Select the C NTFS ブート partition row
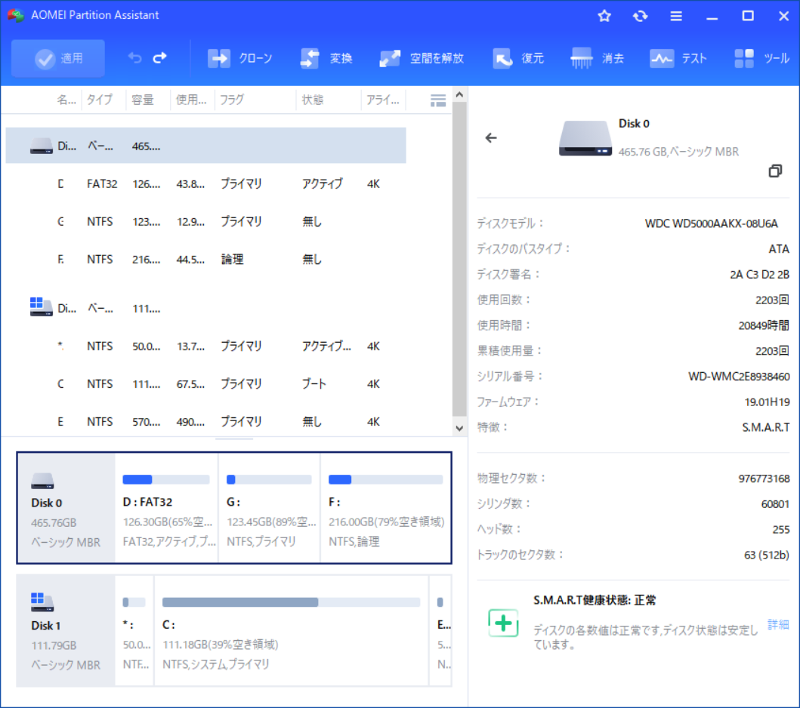 205,384
